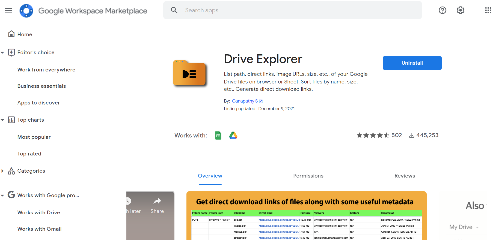This screenshot has height=240, width=499.
Task: Open the Help icon
Action: point(442,10)
